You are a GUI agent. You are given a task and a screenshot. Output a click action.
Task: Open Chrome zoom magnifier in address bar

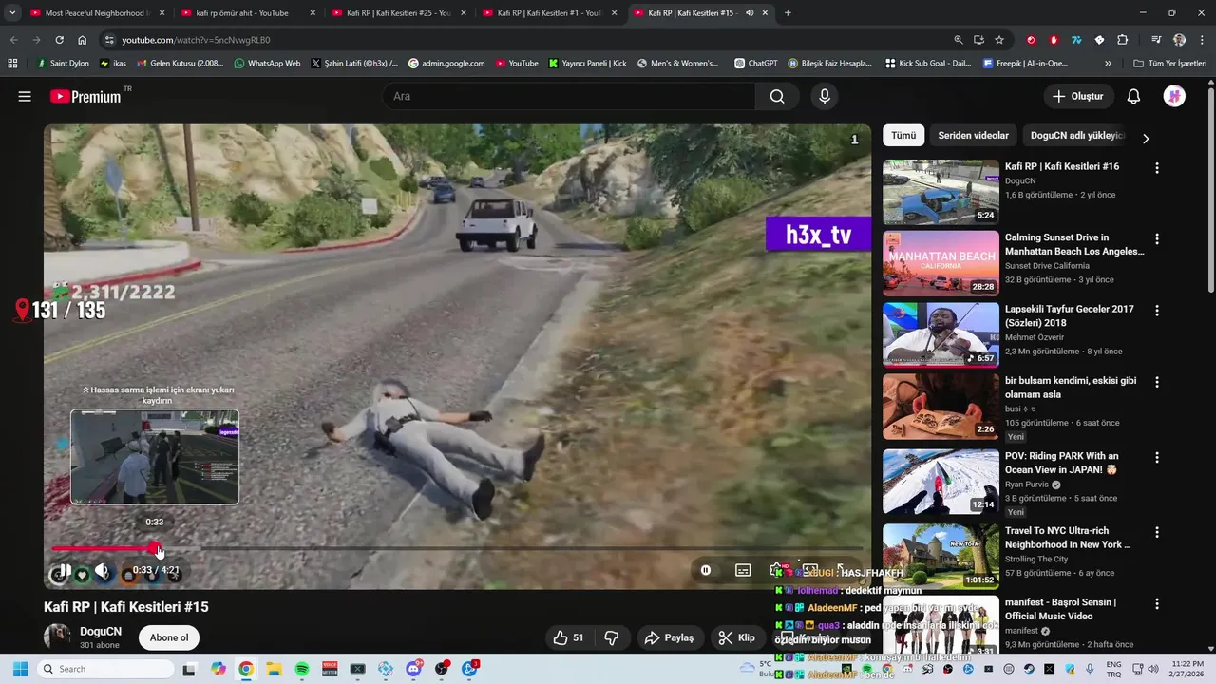(x=959, y=40)
